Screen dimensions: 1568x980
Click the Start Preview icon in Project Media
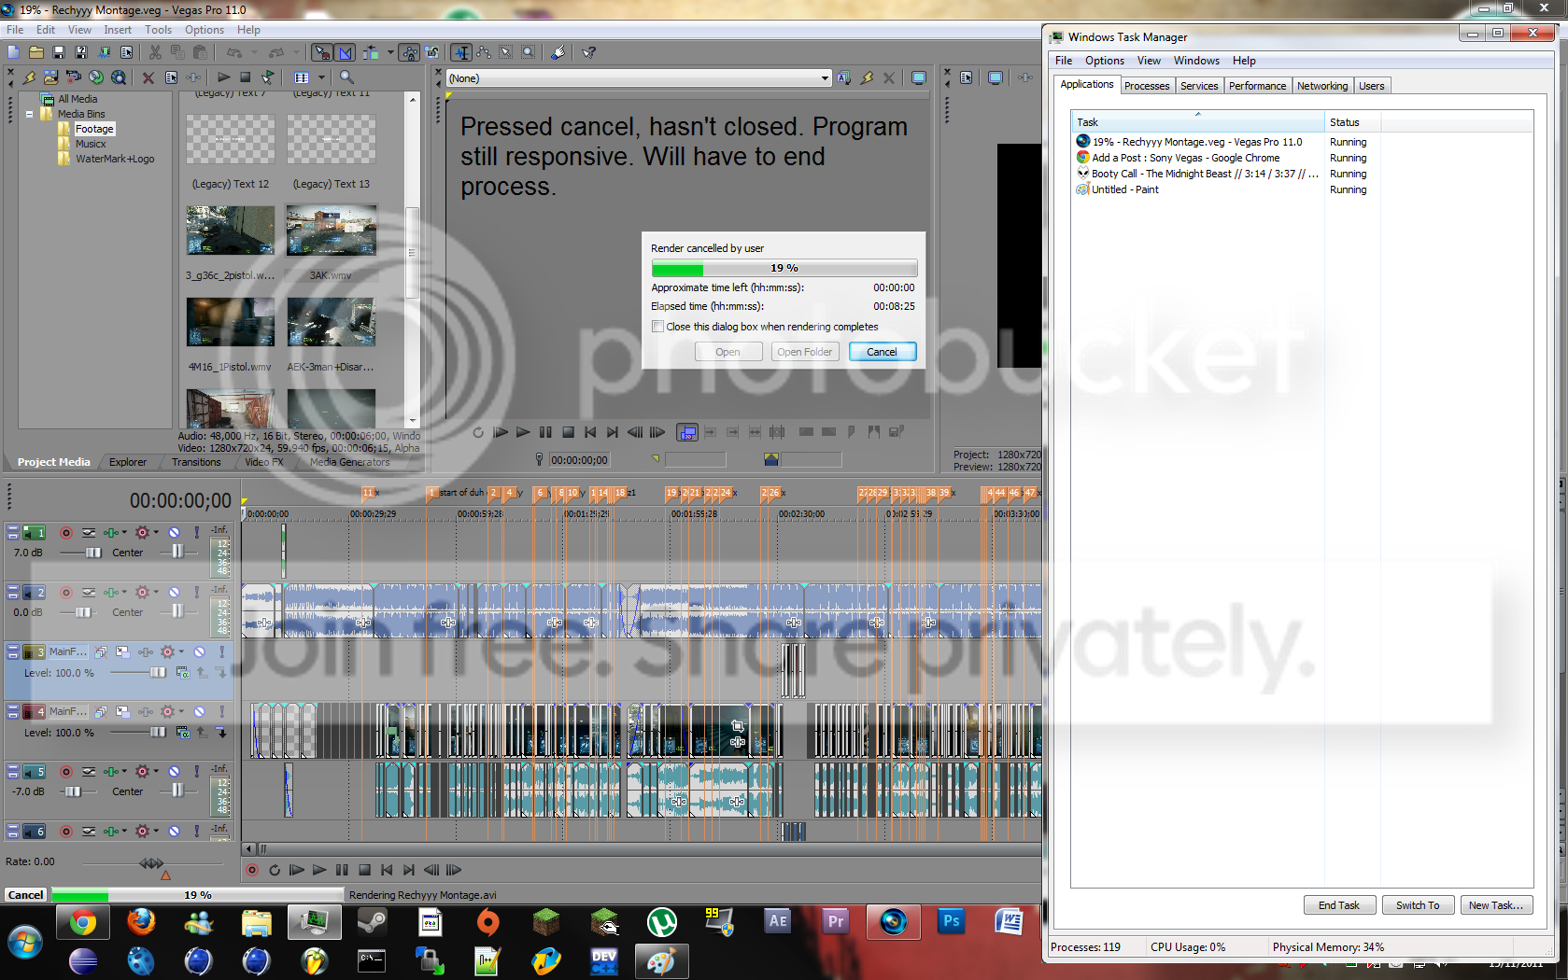pyautogui.click(x=223, y=77)
